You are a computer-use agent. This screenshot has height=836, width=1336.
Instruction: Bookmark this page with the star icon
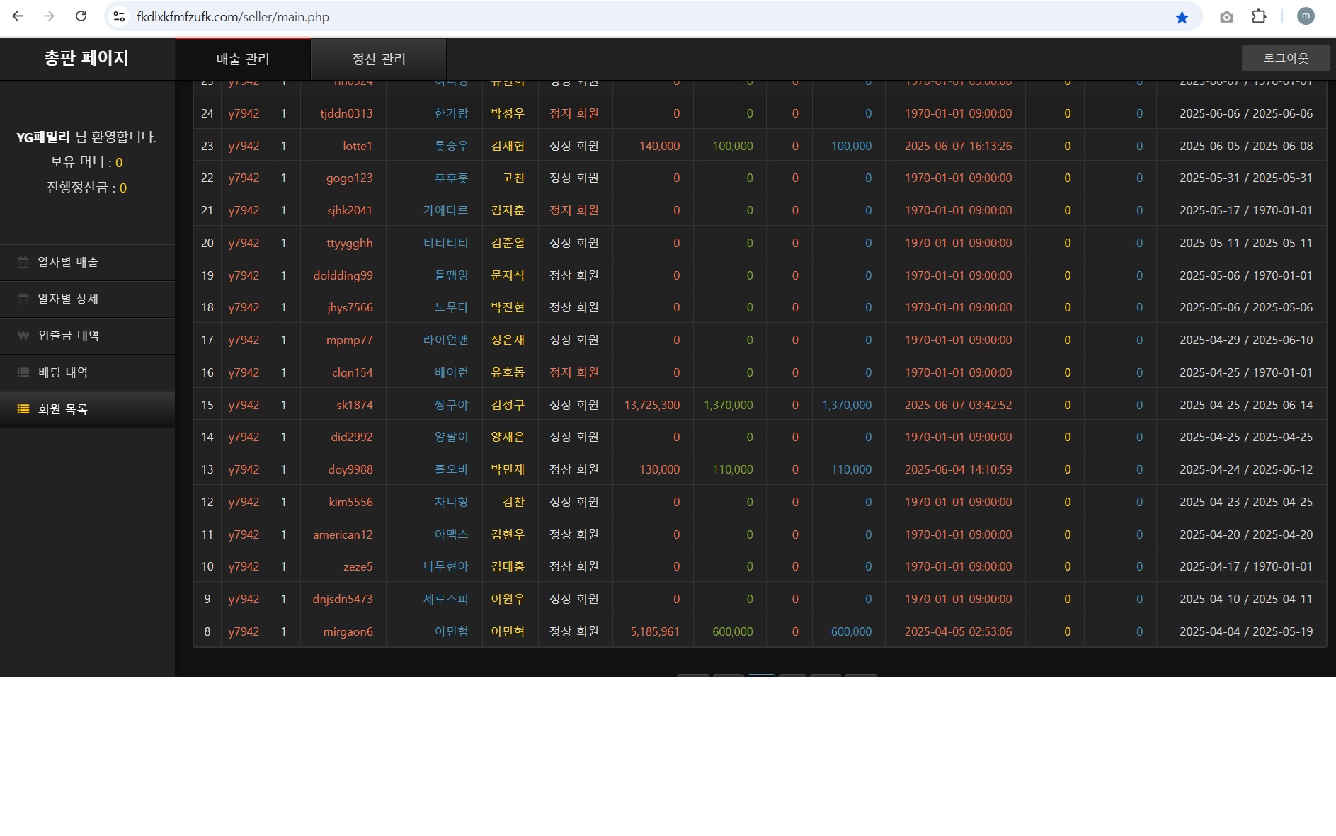point(1182,17)
